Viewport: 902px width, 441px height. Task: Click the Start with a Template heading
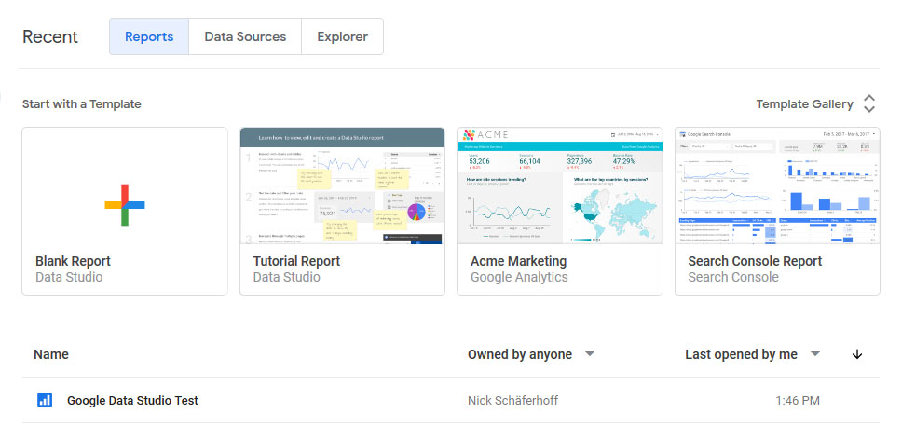(x=82, y=104)
